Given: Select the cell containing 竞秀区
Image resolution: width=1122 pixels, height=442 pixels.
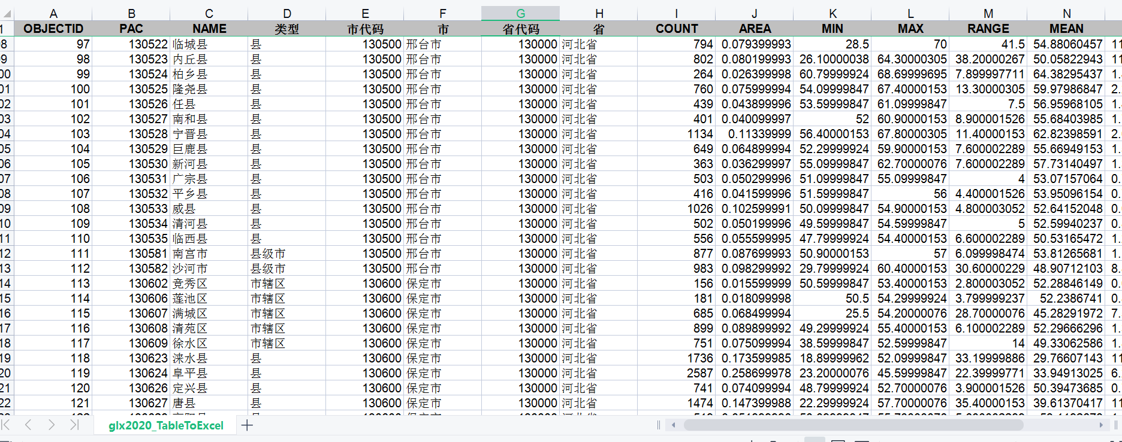Looking at the screenshot, I should [209, 284].
